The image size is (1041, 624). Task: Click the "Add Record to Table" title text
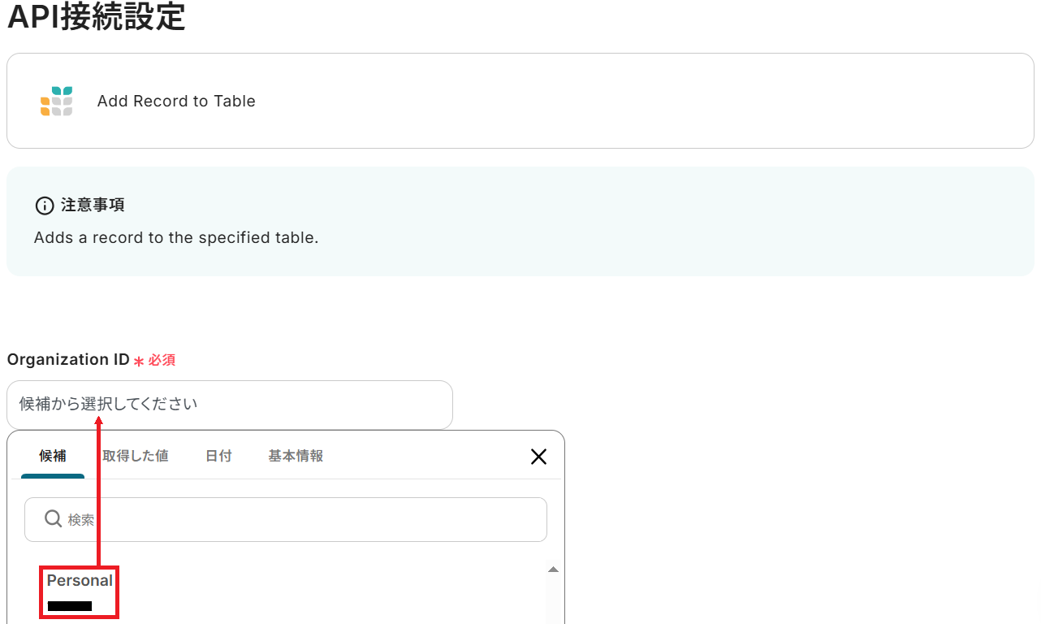tap(176, 101)
